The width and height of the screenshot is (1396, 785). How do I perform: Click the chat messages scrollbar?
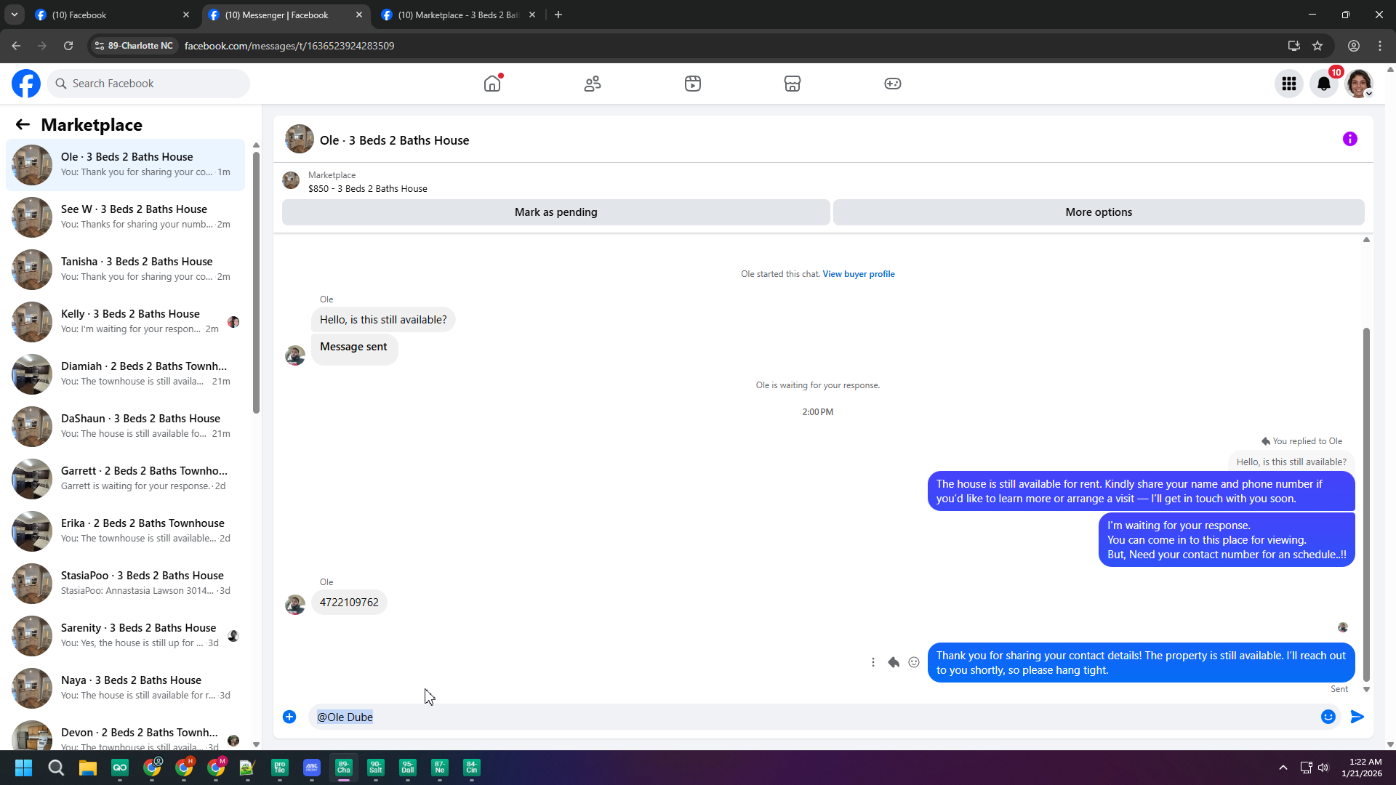(x=1366, y=504)
